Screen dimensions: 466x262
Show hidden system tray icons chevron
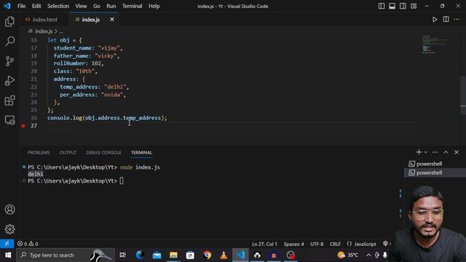[368, 255]
